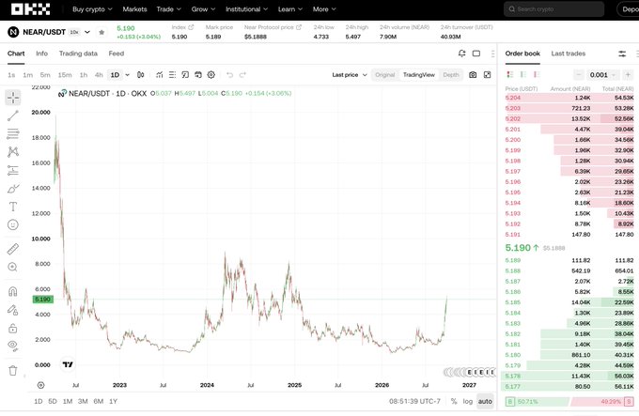Toggle percent scale on chart

point(454,401)
